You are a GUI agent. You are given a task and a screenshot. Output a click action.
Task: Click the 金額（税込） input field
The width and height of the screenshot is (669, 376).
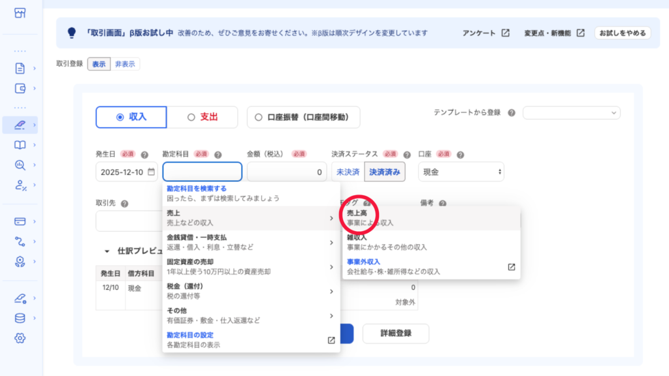pos(286,172)
